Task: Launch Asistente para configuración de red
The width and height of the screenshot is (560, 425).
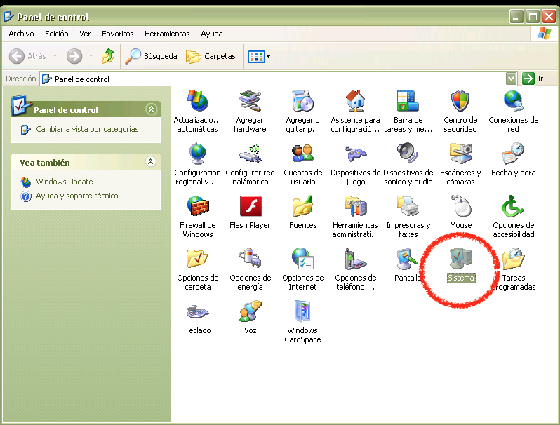Action: 355,101
